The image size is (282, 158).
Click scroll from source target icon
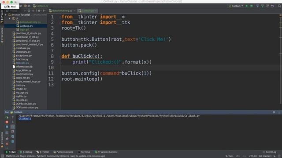(29, 11)
